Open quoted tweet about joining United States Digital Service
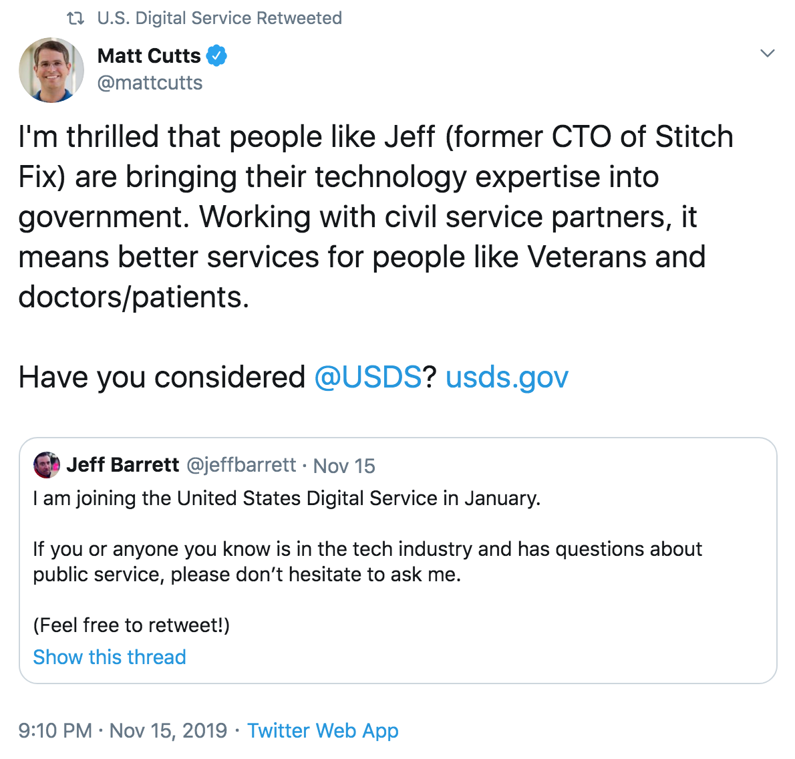The width and height of the screenshot is (795, 759). 398,561
